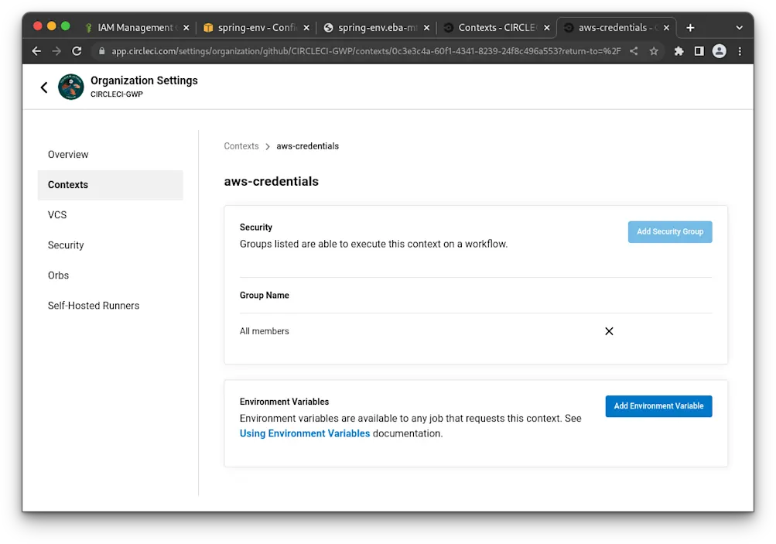
Task: Click the back navigation arrow in the browser toolbar
Action: (x=36, y=51)
